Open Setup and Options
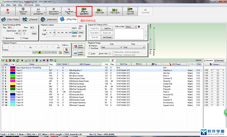 [x=23, y=11]
